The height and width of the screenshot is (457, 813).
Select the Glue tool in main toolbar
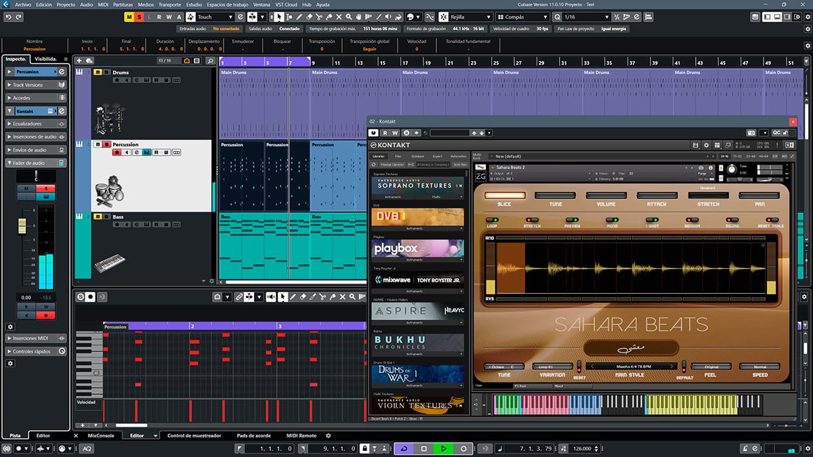(x=329, y=16)
